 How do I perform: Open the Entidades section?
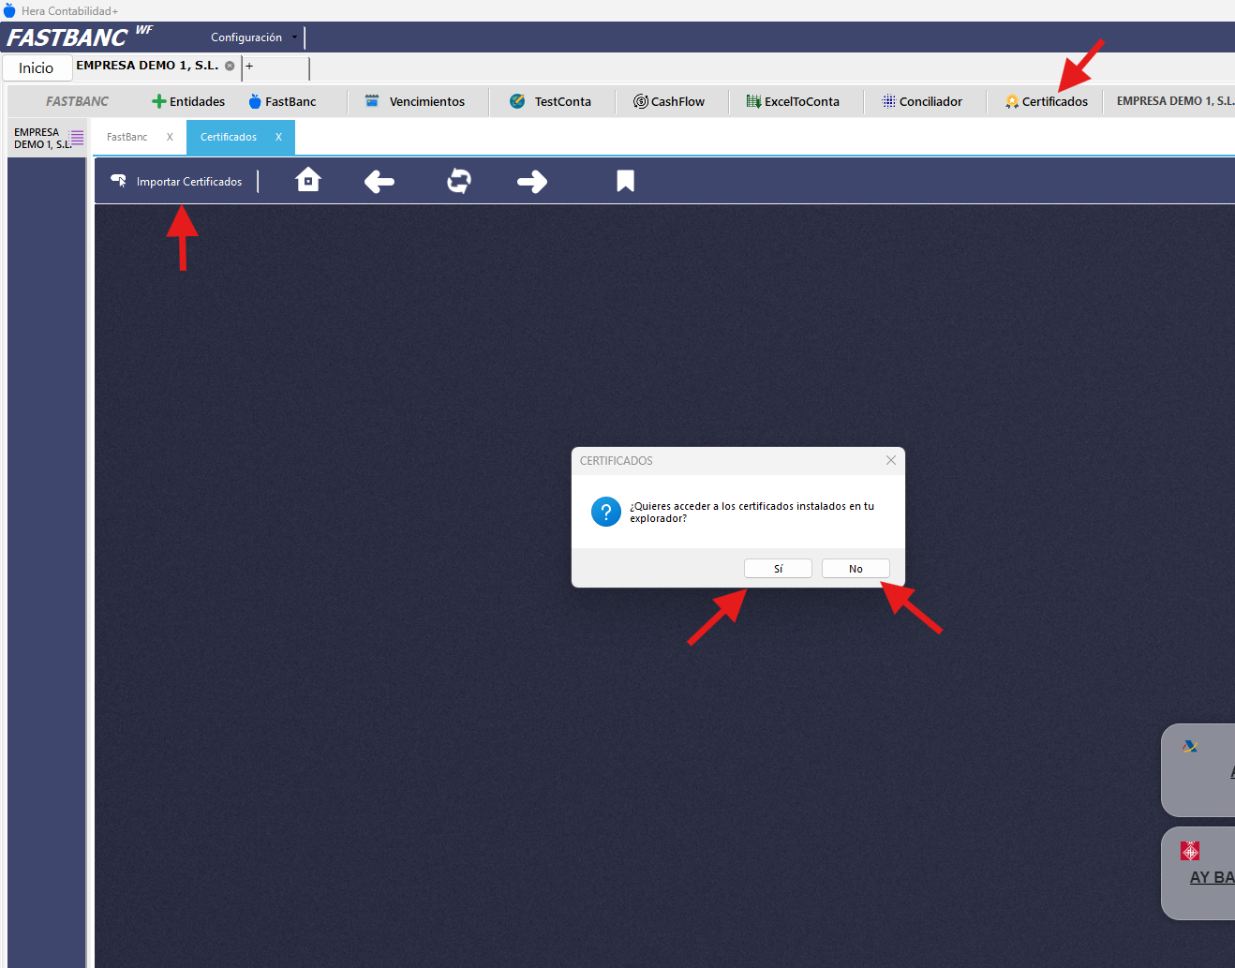[188, 101]
